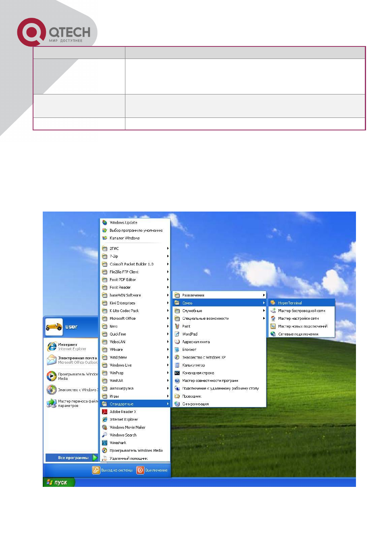Open the WinPcap folder
385x545 pixels.
pyautogui.click(x=135, y=373)
